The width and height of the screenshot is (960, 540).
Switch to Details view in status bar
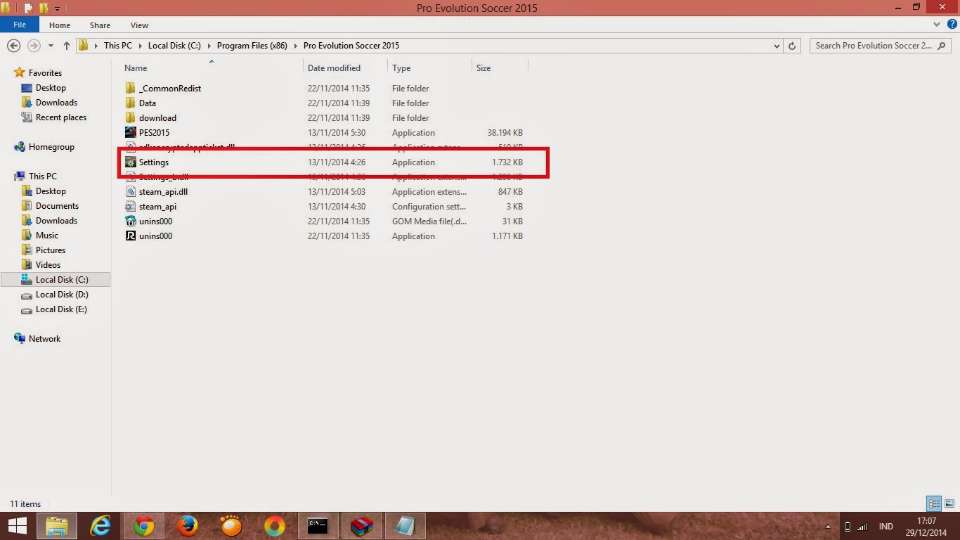pyautogui.click(x=934, y=503)
